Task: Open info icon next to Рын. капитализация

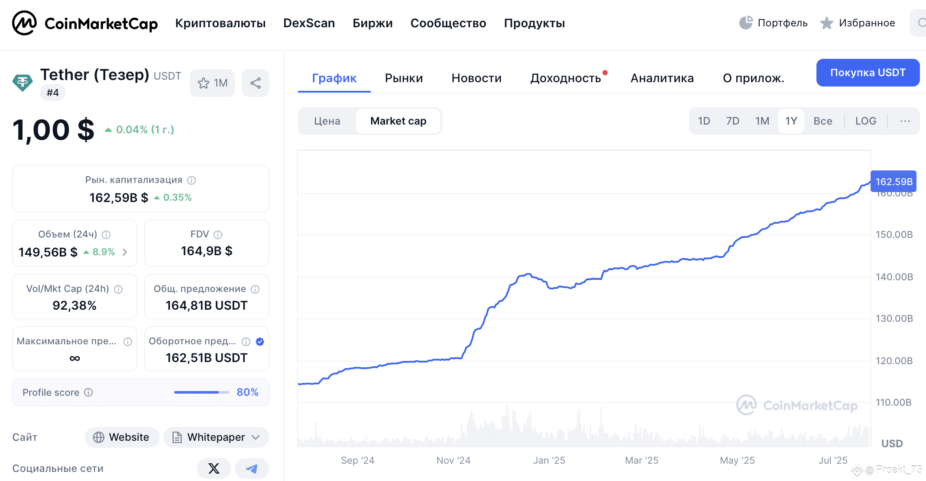Action: (191, 180)
